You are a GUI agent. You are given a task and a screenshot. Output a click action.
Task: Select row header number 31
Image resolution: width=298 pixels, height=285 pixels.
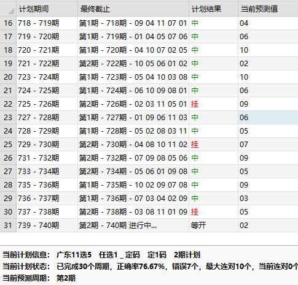(x=8, y=226)
